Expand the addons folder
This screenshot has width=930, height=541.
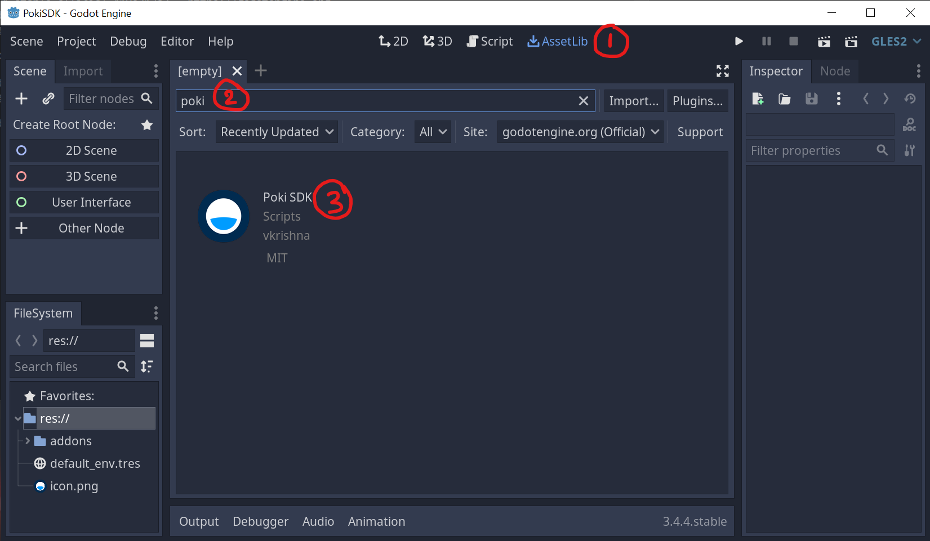(x=28, y=441)
